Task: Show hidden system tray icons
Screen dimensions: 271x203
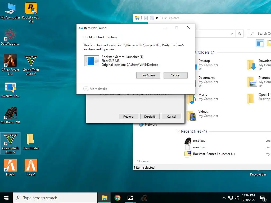Action: 224,198
